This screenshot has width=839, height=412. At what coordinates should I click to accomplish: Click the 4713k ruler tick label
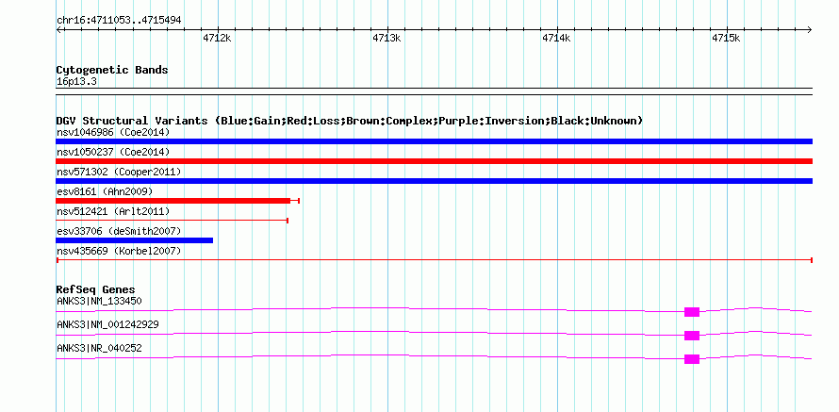(387, 38)
